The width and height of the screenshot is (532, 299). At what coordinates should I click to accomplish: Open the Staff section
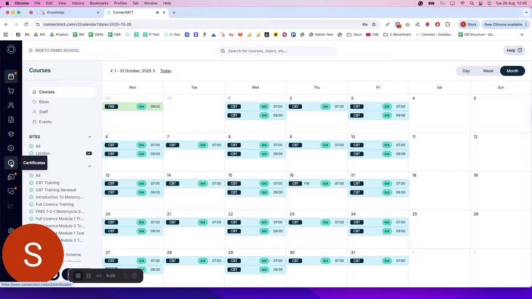pyautogui.click(x=43, y=112)
